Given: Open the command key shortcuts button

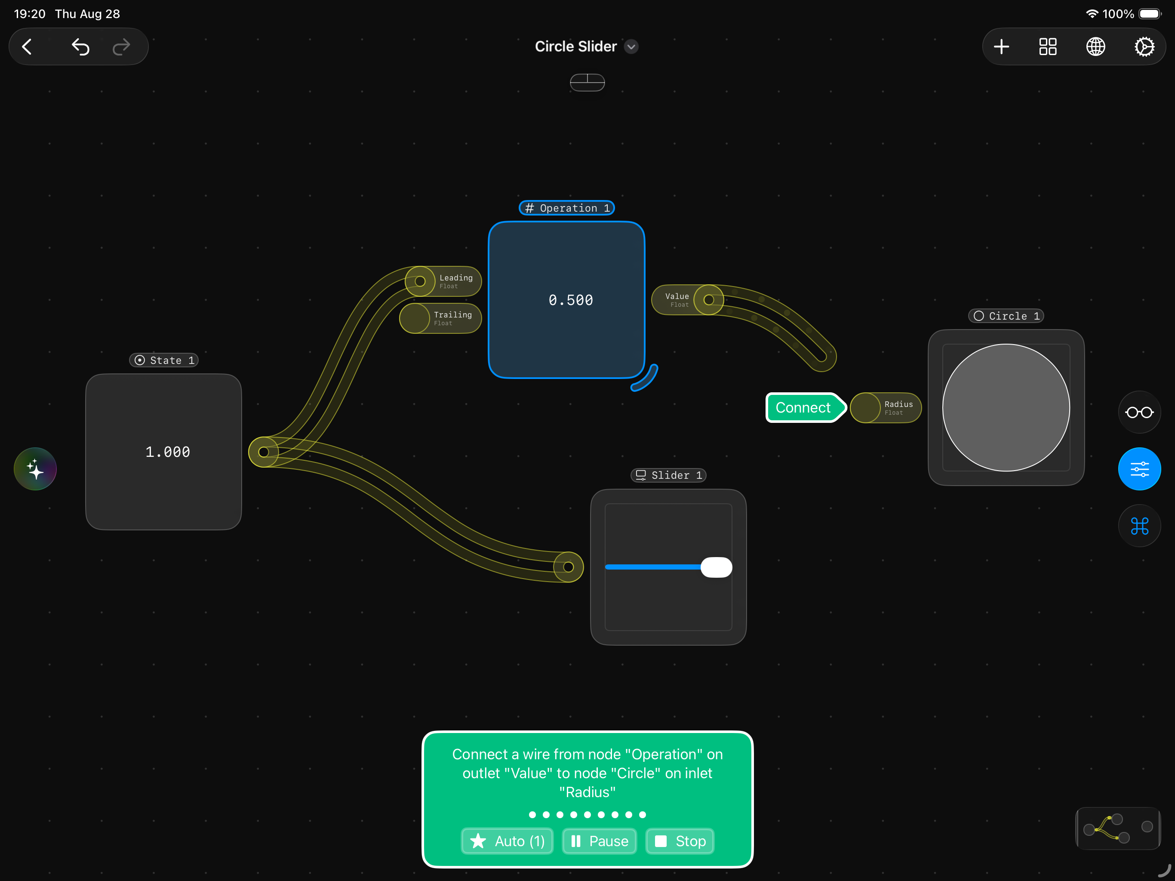Looking at the screenshot, I should point(1139,526).
